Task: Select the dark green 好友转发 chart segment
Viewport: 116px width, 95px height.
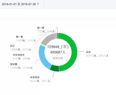Action: point(55,68)
